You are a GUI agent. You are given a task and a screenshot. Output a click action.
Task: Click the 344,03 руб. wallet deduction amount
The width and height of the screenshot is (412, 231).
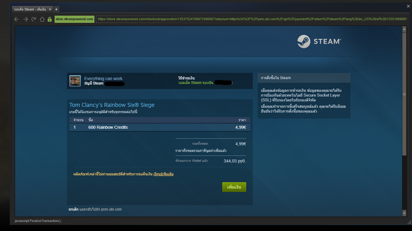pos(235,161)
